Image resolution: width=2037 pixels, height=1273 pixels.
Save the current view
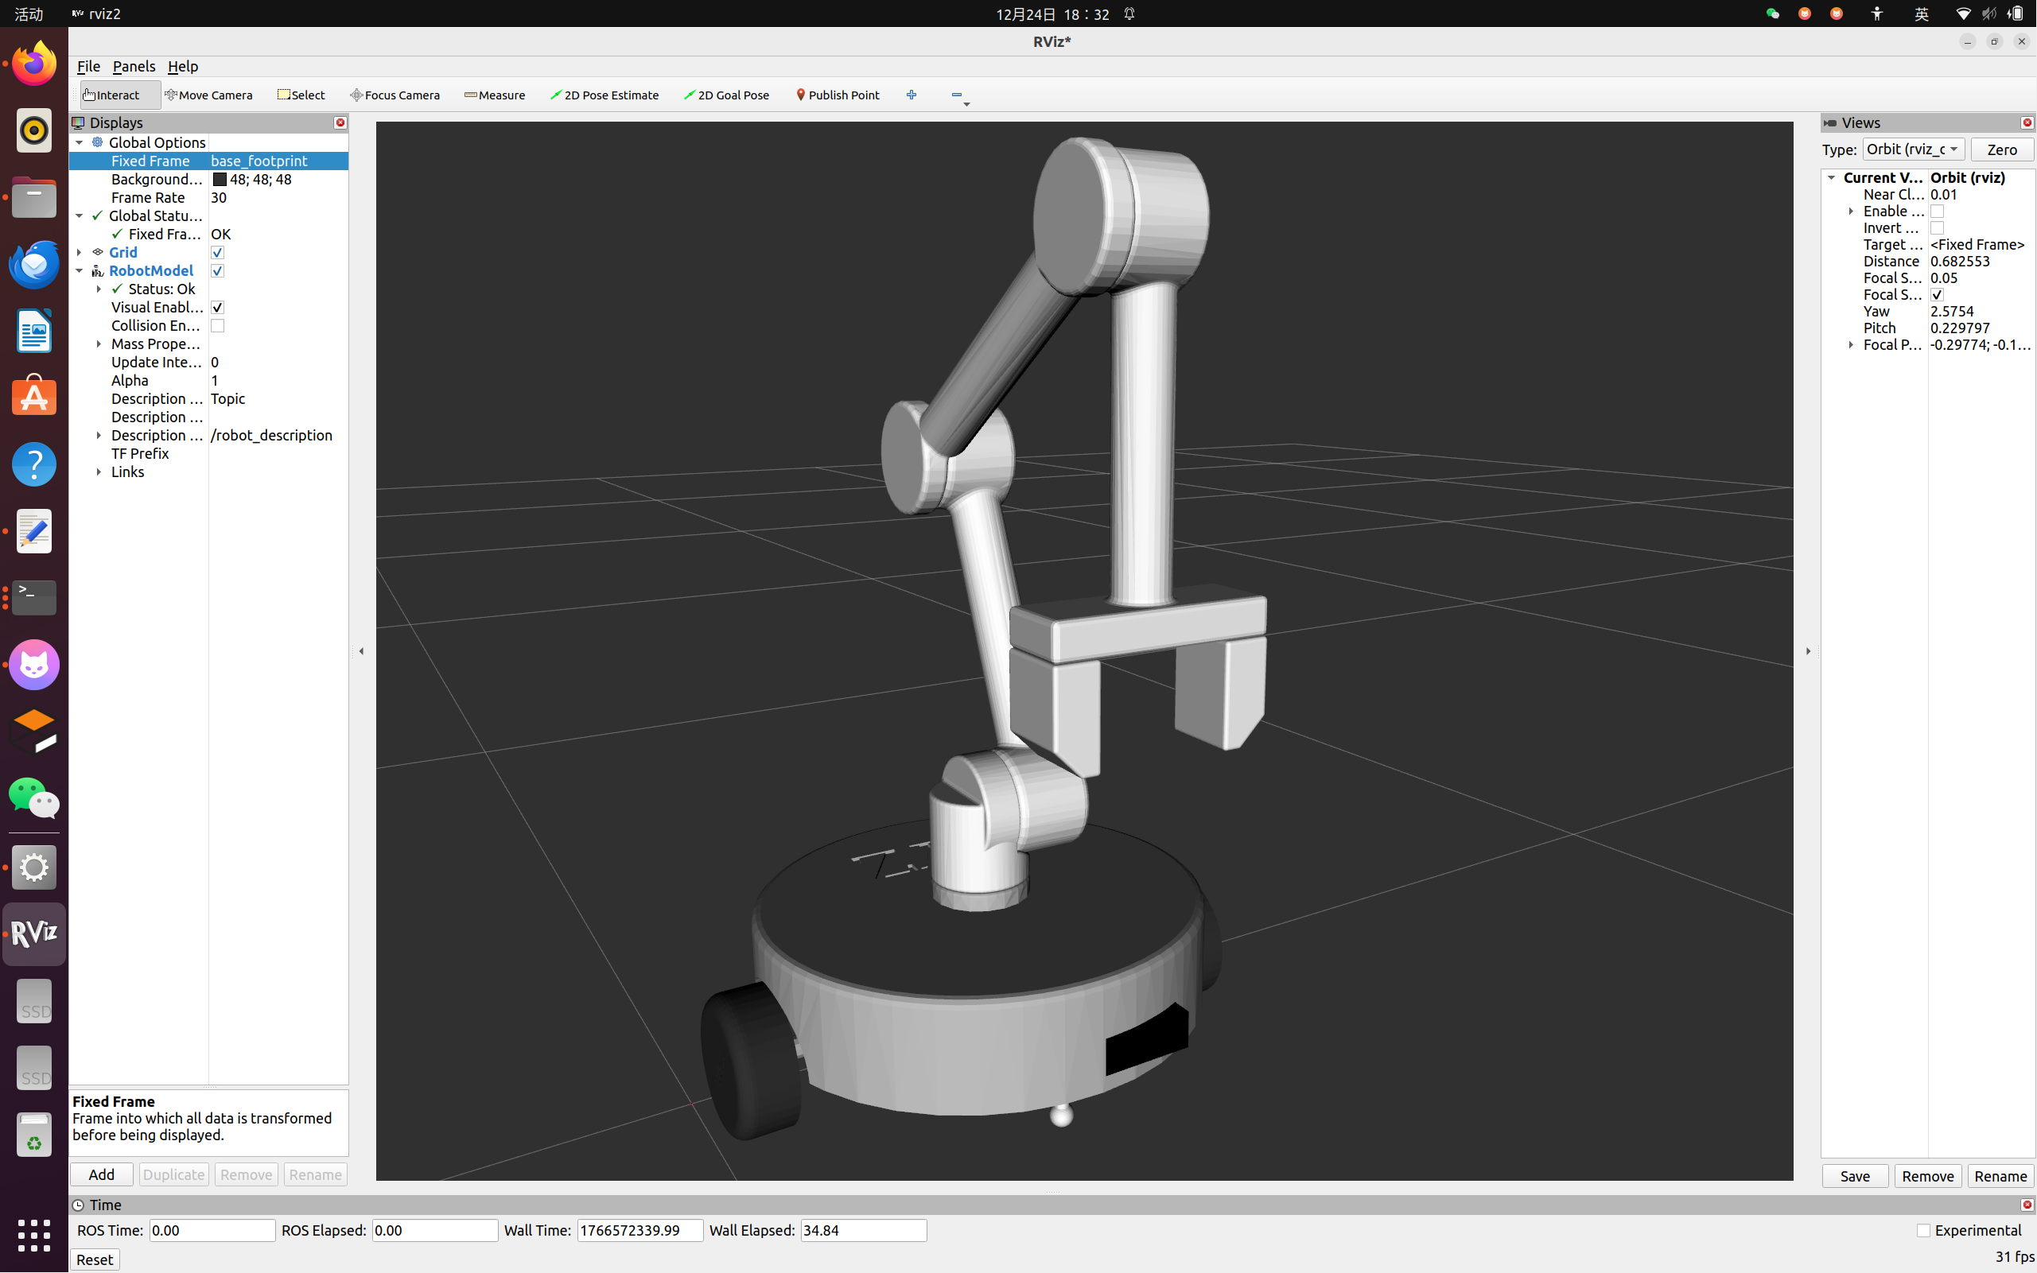point(1855,1176)
